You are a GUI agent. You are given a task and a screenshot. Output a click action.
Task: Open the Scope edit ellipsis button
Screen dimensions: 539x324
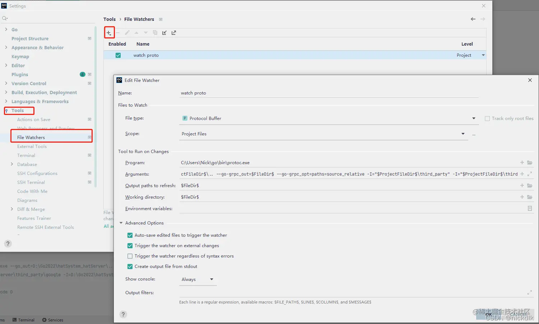tap(474, 134)
